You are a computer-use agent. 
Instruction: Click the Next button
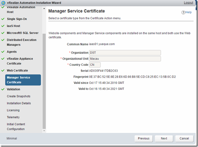(164, 138)
